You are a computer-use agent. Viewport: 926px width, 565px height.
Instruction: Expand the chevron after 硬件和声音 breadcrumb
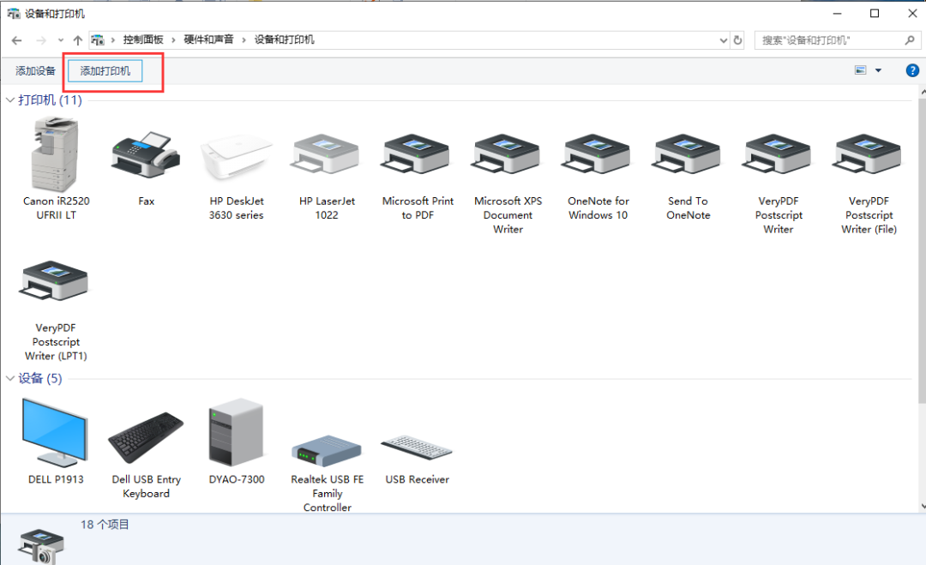[244, 40]
